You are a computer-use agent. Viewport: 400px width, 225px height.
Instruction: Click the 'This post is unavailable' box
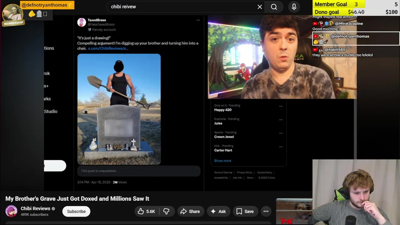click(x=139, y=171)
